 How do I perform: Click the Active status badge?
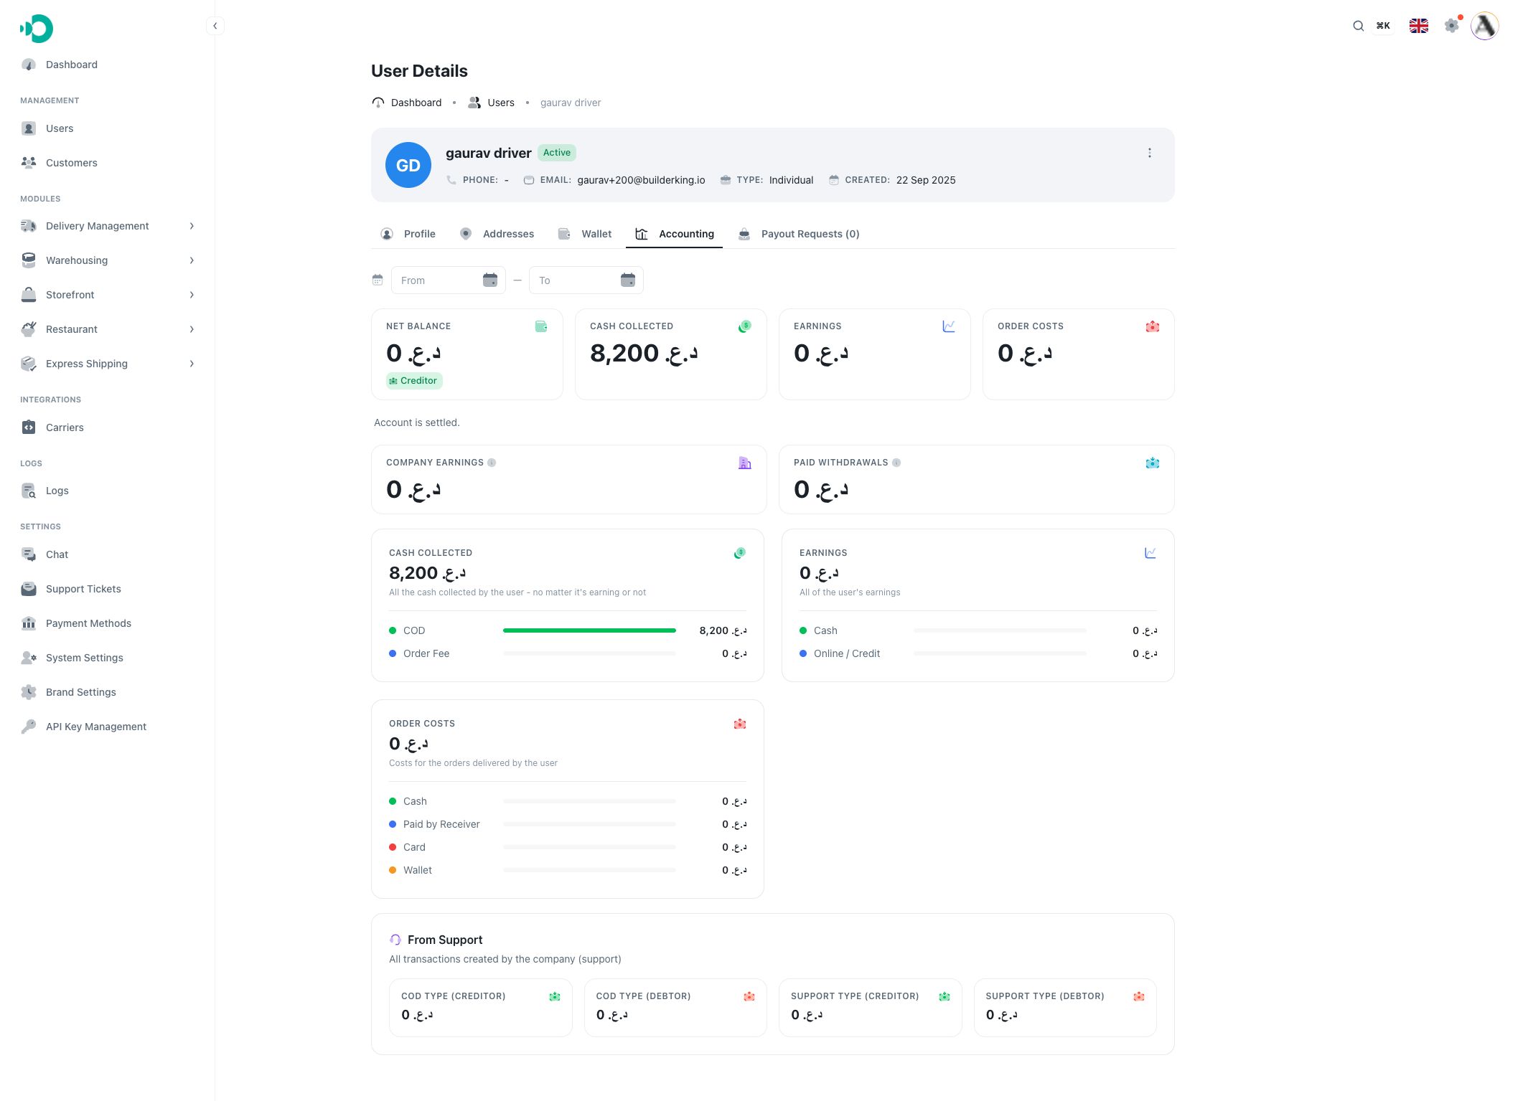(557, 153)
